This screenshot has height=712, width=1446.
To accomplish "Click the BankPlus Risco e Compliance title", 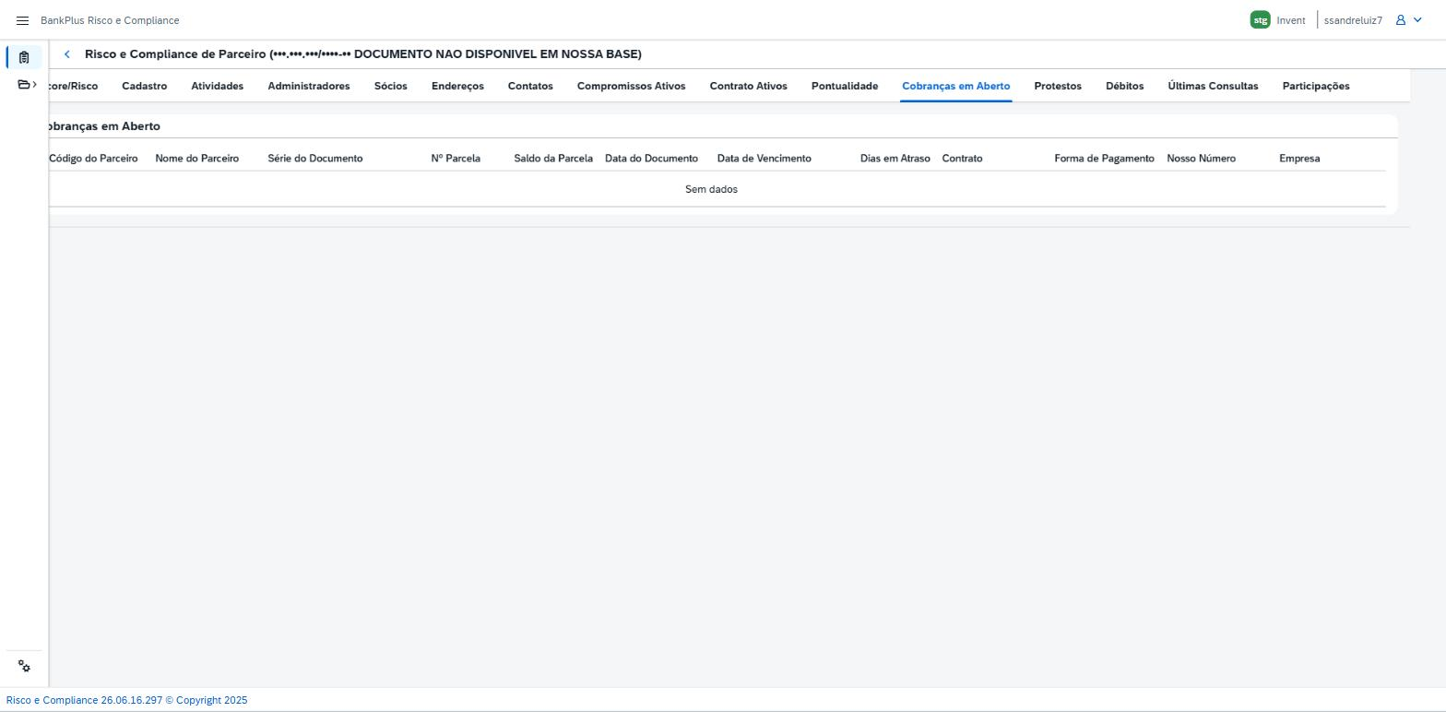I will click(110, 20).
